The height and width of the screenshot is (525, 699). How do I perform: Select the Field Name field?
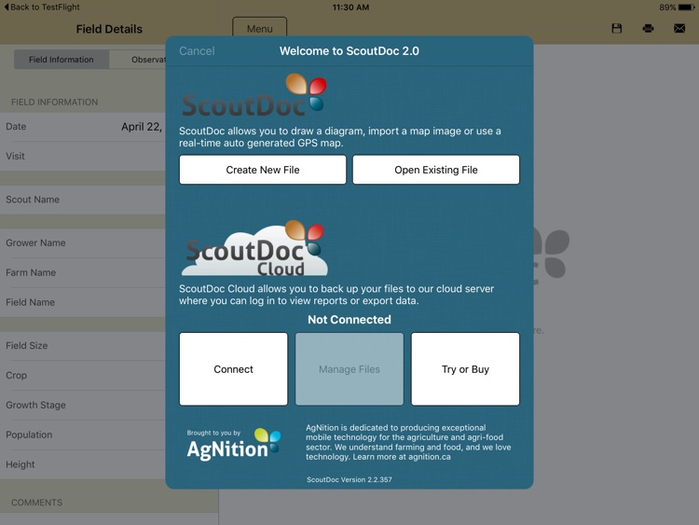coord(83,302)
